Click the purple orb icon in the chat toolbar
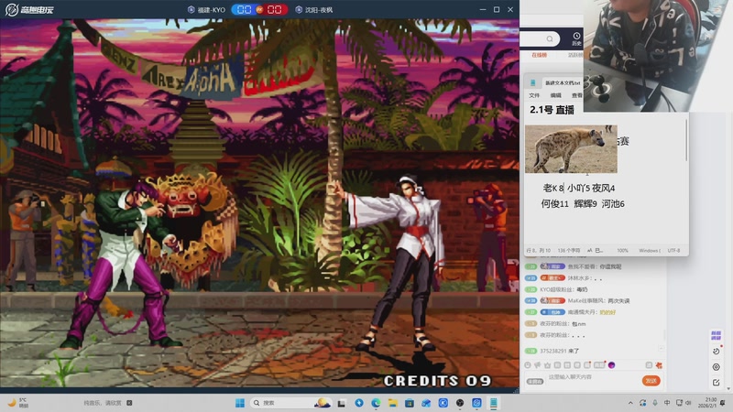Image resolution: width=733 pixels, height=412 pixels. [x=611, y=365]
